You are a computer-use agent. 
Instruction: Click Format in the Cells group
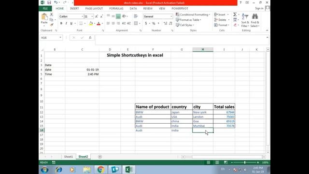(x=222, y=25)
